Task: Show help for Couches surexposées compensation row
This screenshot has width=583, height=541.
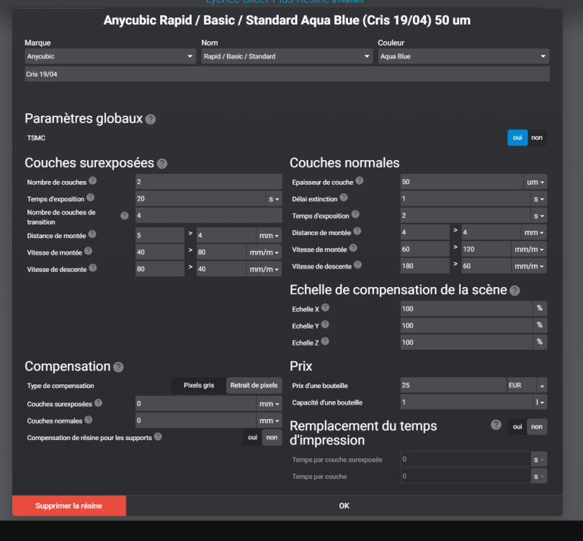Action: [x=98, y=403]
